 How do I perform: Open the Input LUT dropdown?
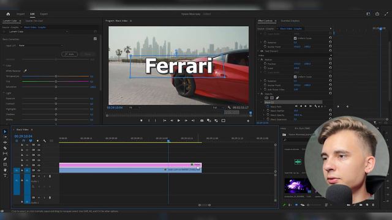[x=41, y=45]
